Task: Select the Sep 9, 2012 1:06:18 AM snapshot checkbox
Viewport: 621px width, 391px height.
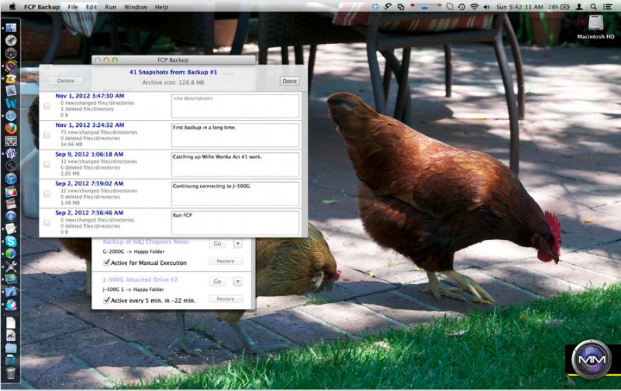Action: click(47, 165)
